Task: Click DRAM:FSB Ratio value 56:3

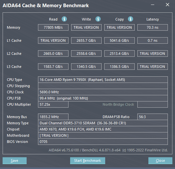Action: point(153,117)
